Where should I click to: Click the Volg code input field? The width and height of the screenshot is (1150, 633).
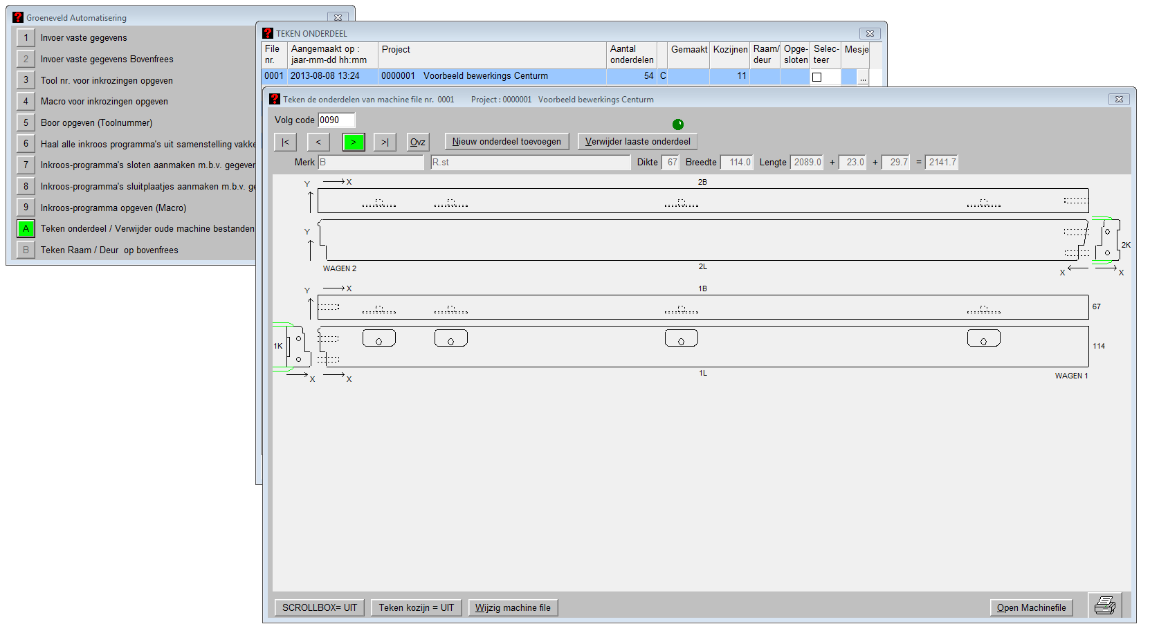point(336,120)
